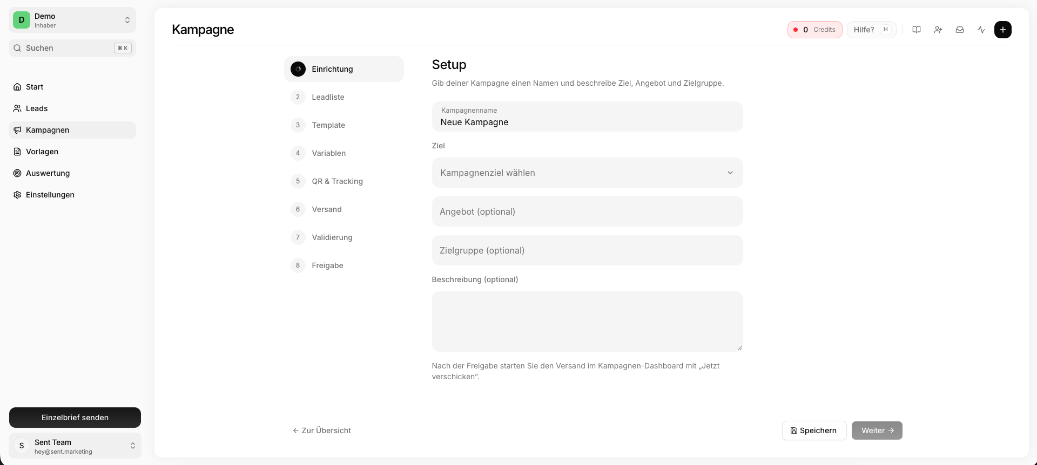Open the inbox tray icon
This screenshot has width=1037, height=465.
(960, 30)
